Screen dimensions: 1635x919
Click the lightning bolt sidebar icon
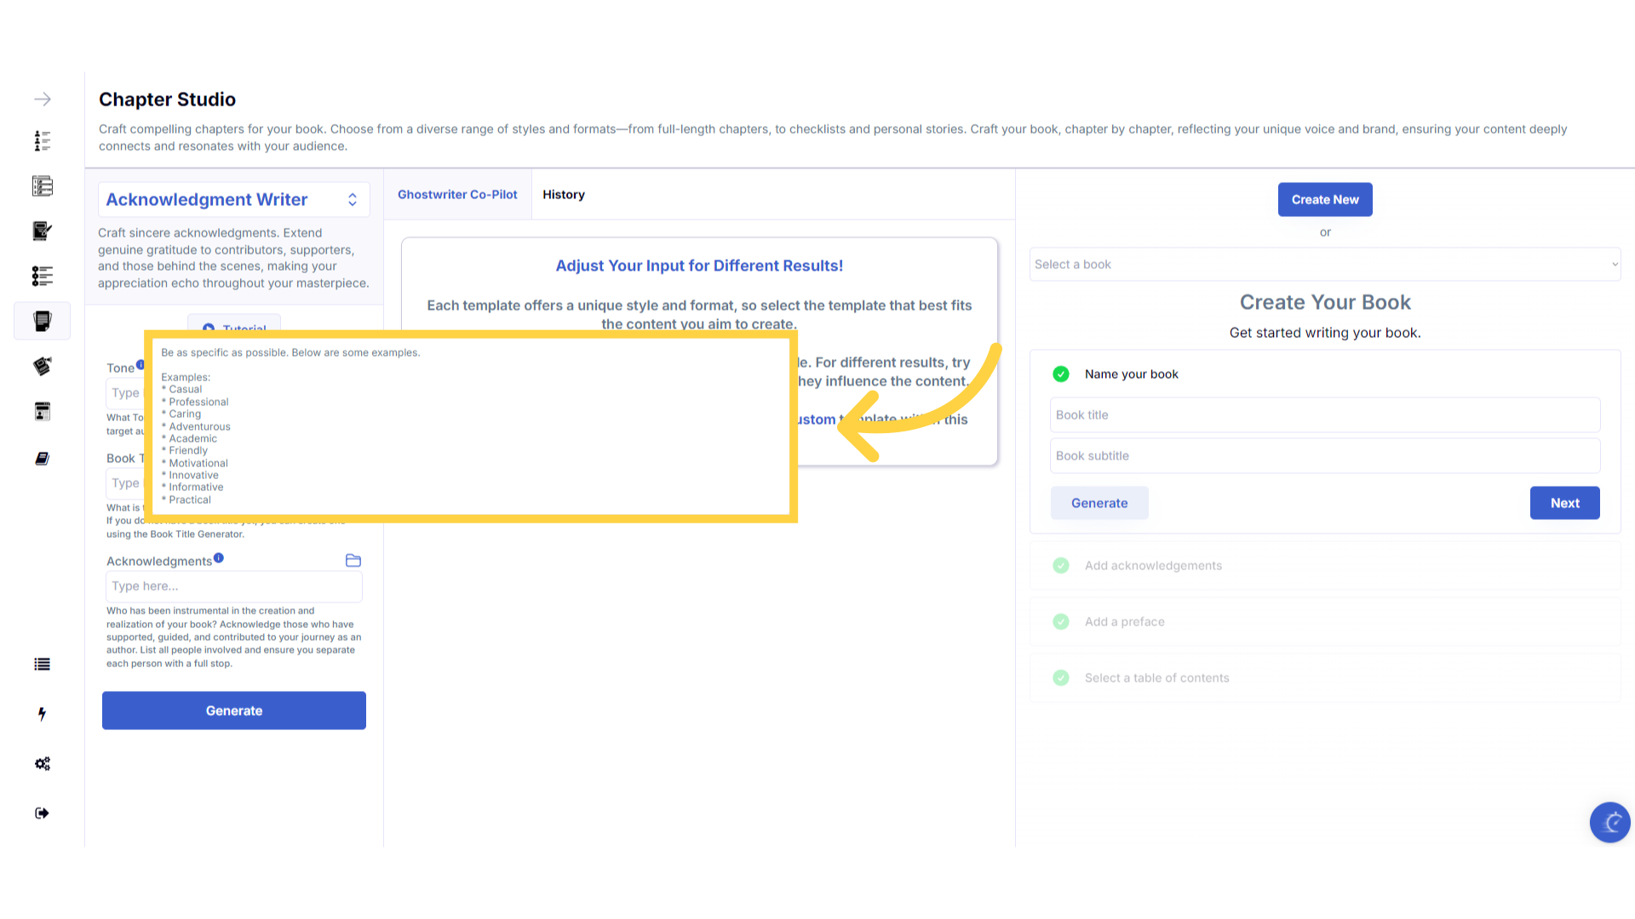pos(42,714)
